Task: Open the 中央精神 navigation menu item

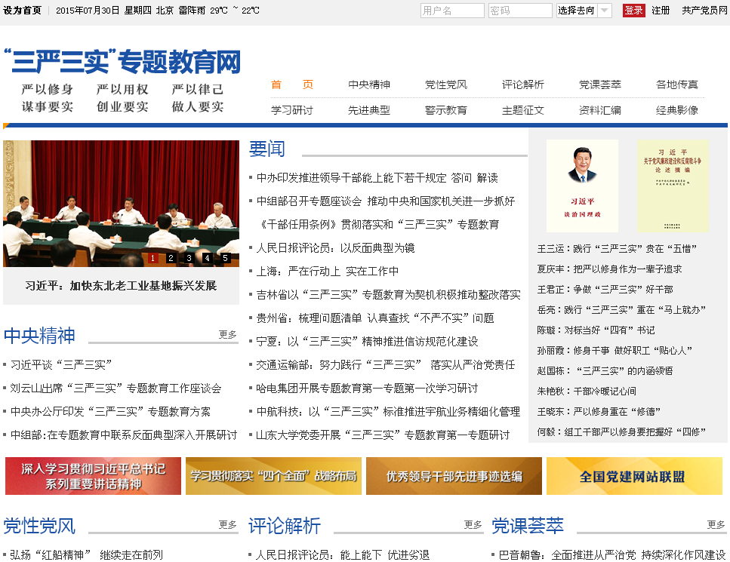Action: click(369, 84)
